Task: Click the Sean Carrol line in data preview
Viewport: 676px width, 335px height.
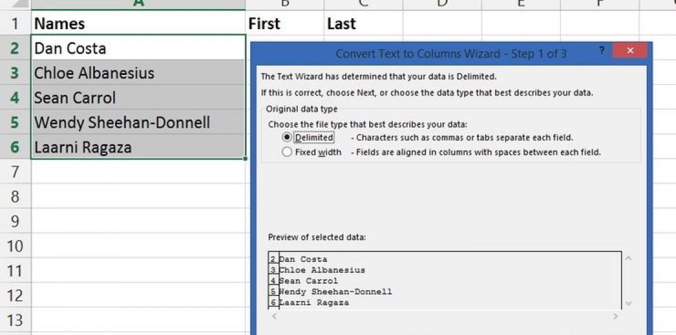Action: 308,281
